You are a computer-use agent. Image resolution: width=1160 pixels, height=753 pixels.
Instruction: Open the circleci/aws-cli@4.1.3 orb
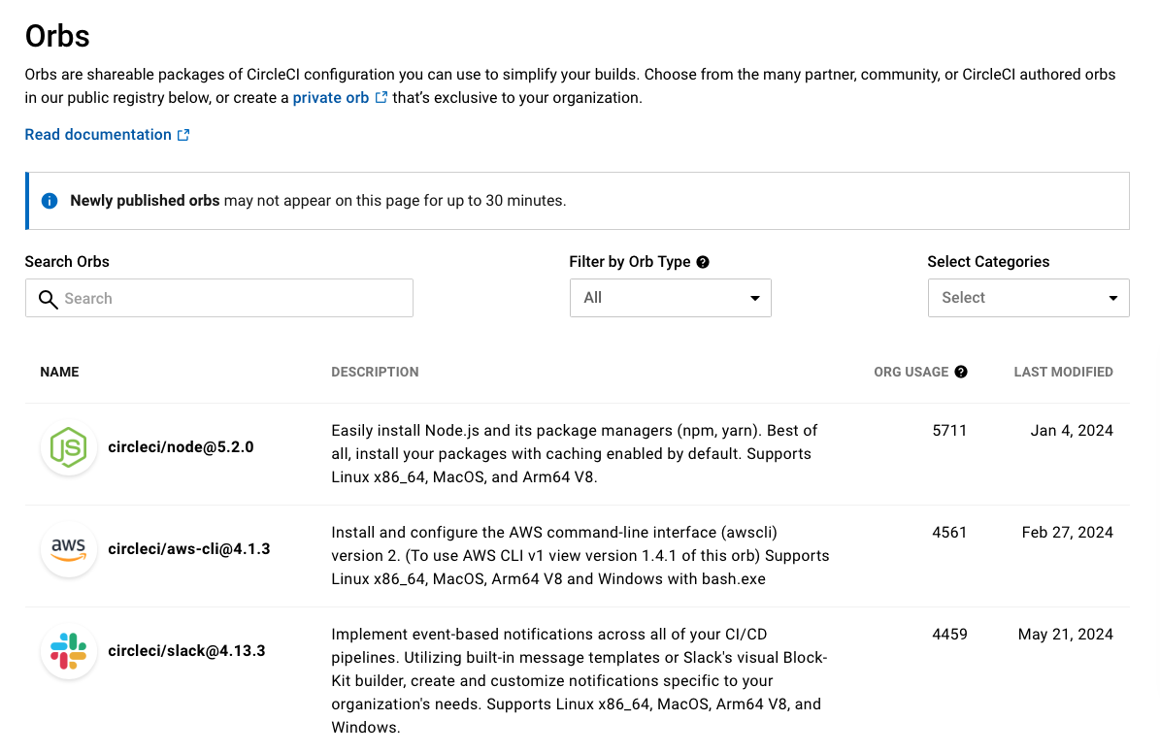[x=188, y=549]
